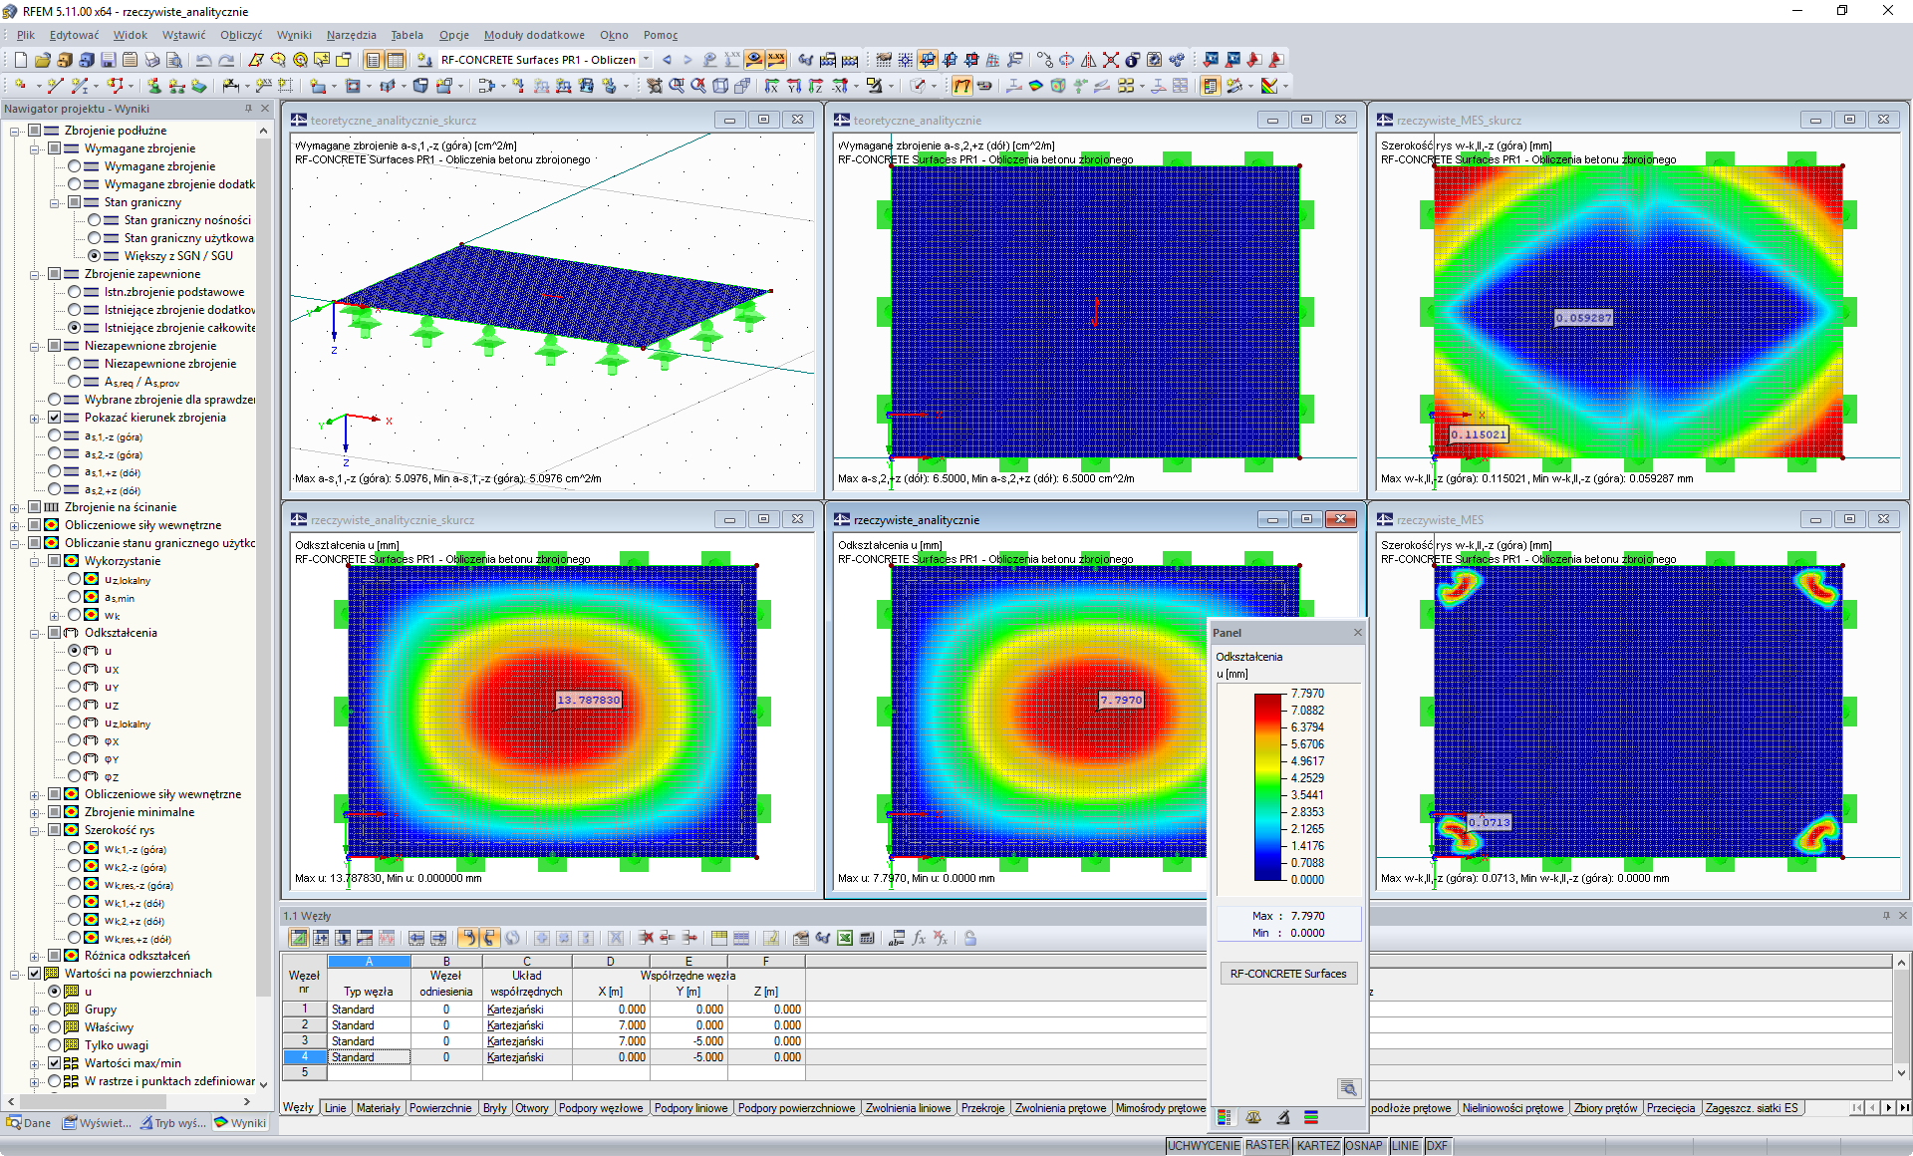Viewport: 1913px width, 1156px height.
Task: Open the Obliczyć menu
Action: click(241, 35)
